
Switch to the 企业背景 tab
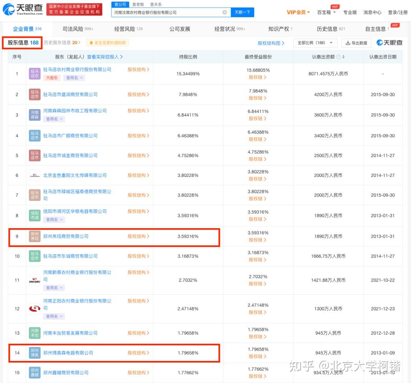[27, 29]
